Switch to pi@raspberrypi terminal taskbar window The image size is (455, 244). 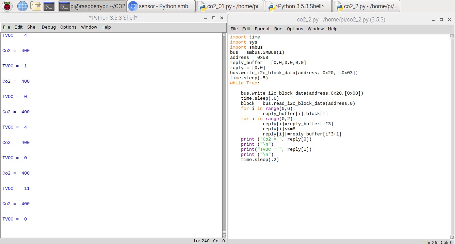tap(93, 6)
